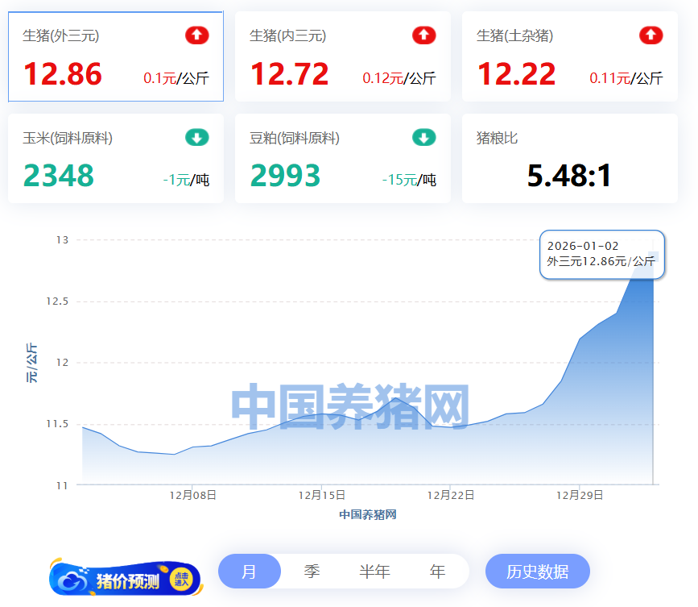Open 历史数据 button

(x=537, y=572)
